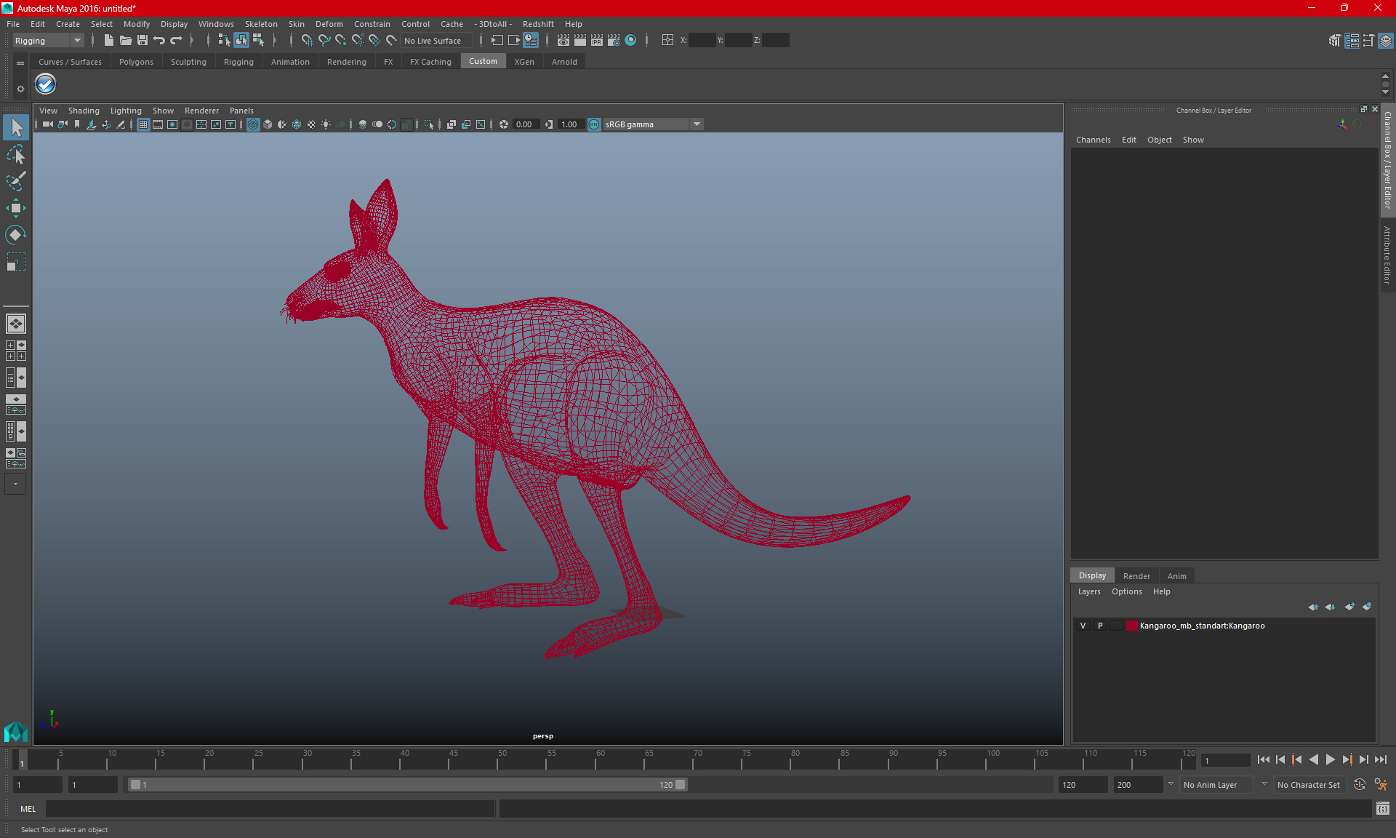Image resolution: width=1396 pixels, height=838 pixels.
Task: Select the Lasso tool in the toolbox
Action: [x=15, y=154]
